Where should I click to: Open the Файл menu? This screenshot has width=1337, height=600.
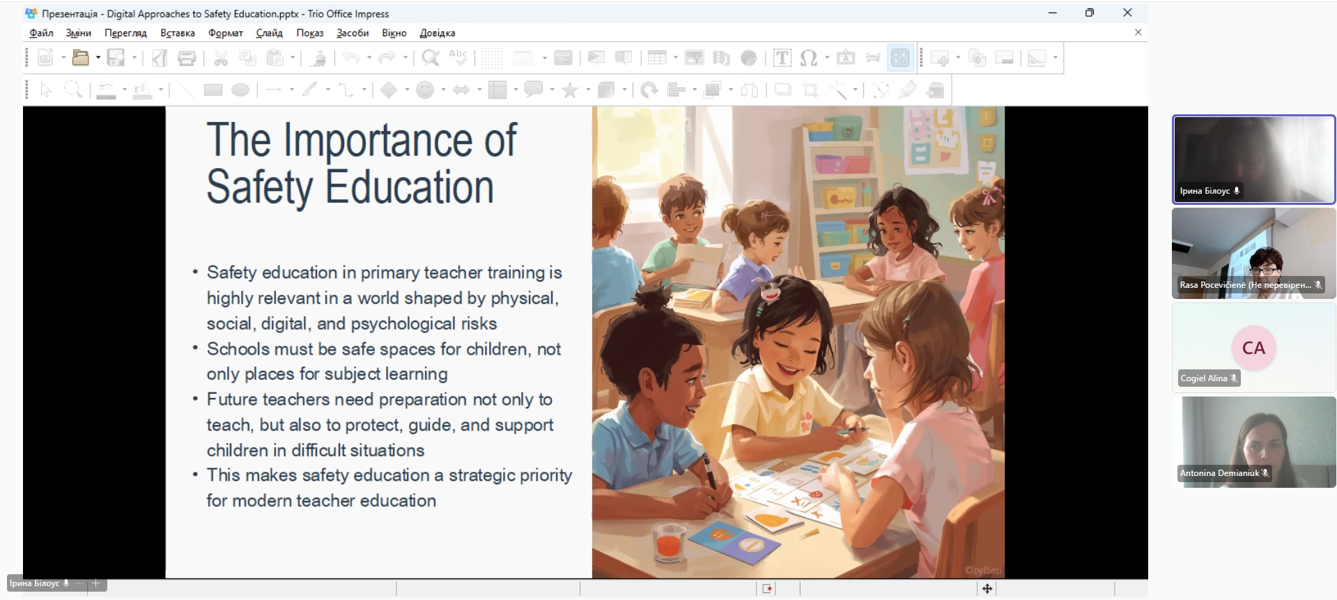click(41, 33)
